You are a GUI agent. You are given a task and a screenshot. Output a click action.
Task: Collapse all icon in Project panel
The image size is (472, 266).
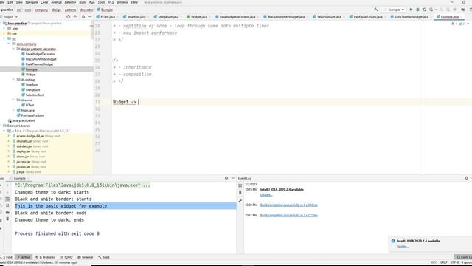point(75,17)
